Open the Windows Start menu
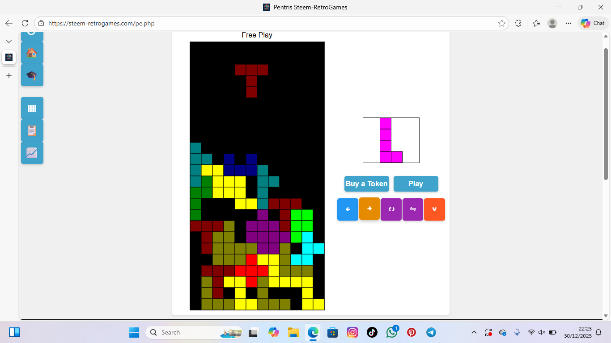 point(134,332)
